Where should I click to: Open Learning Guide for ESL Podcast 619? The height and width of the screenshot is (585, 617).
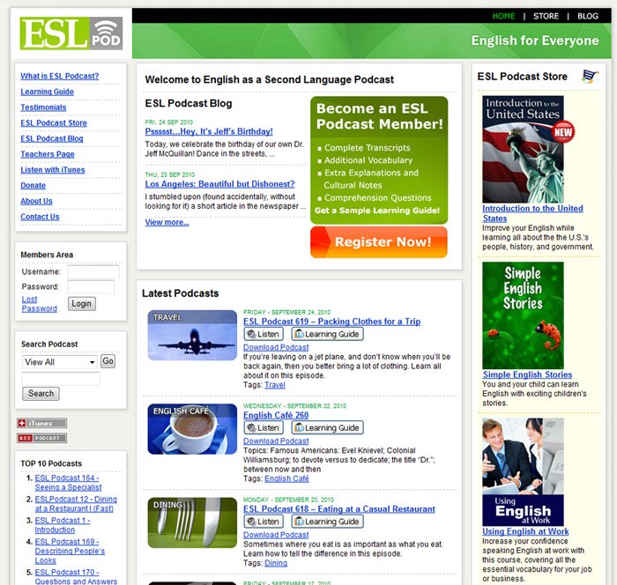coord(327,334)
